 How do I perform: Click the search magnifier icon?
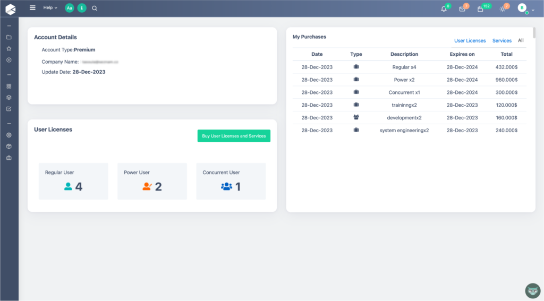(x=95, y=8)
